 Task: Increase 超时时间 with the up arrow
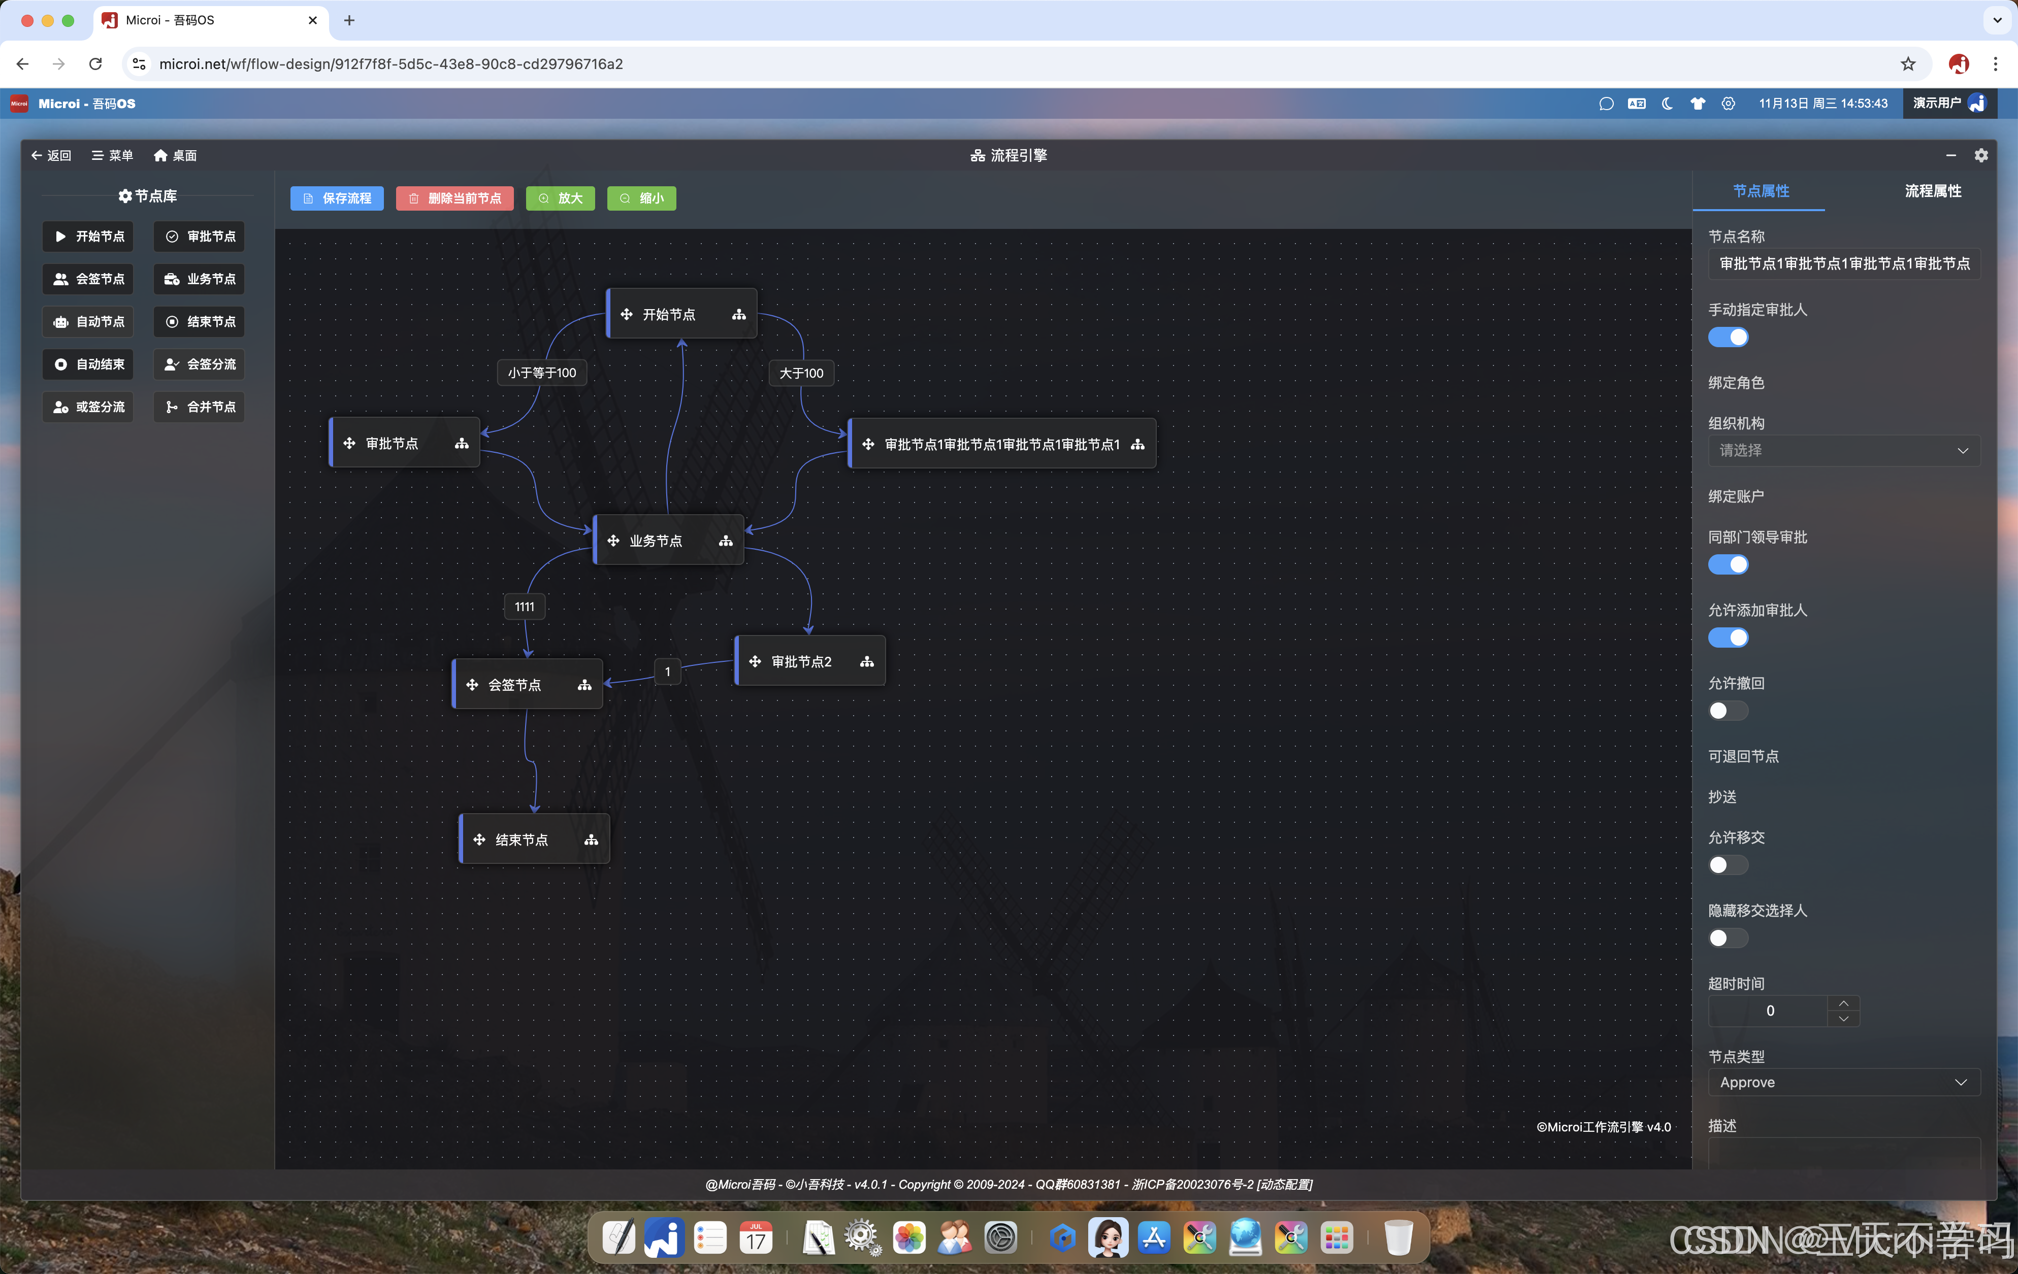pyautogui.click(x=1843, y=1003)
